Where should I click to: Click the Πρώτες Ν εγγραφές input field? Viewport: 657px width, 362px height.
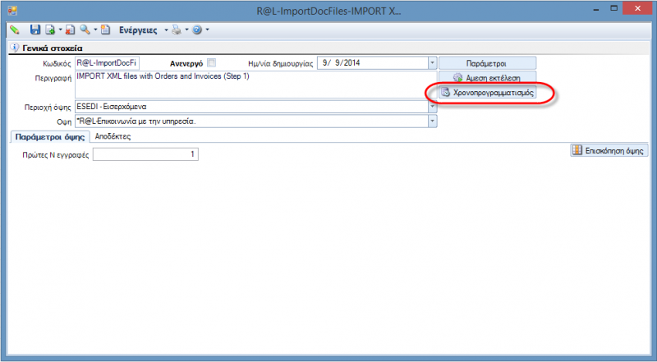click(x=145, y=154)
